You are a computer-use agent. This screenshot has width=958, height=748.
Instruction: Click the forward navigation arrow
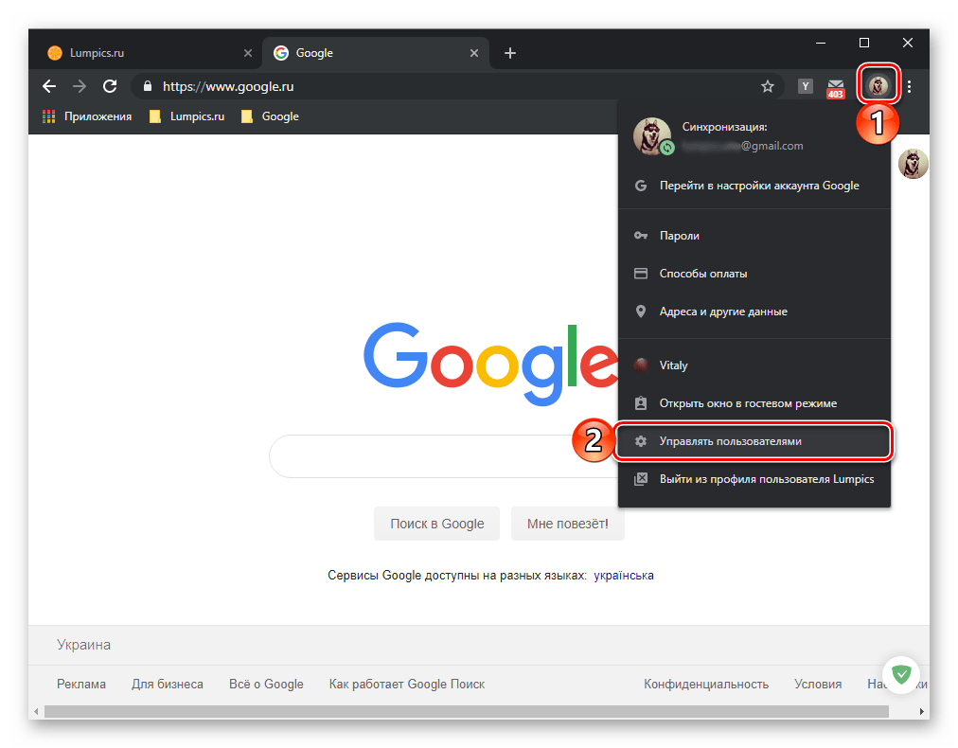pyautogui.click(x=80, y=86)
